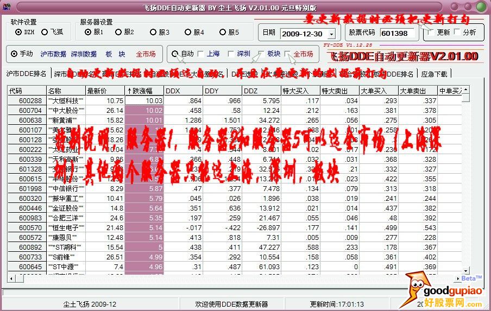Switch to the 沪市DDE排名 tab
The image size is (491, 311).
26,74
